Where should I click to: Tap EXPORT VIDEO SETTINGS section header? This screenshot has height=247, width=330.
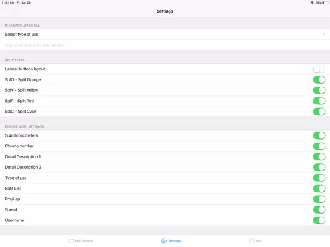[24, 126]
